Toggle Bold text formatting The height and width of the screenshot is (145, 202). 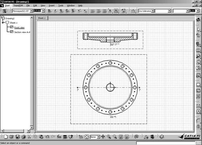(49, 11)
